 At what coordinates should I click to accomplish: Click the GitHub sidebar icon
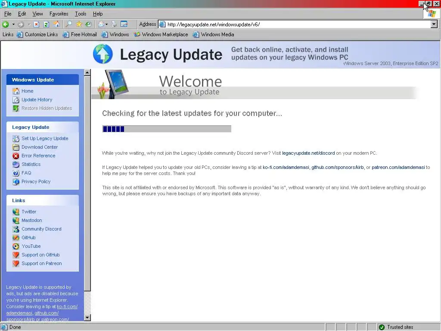tap(16, 237)
